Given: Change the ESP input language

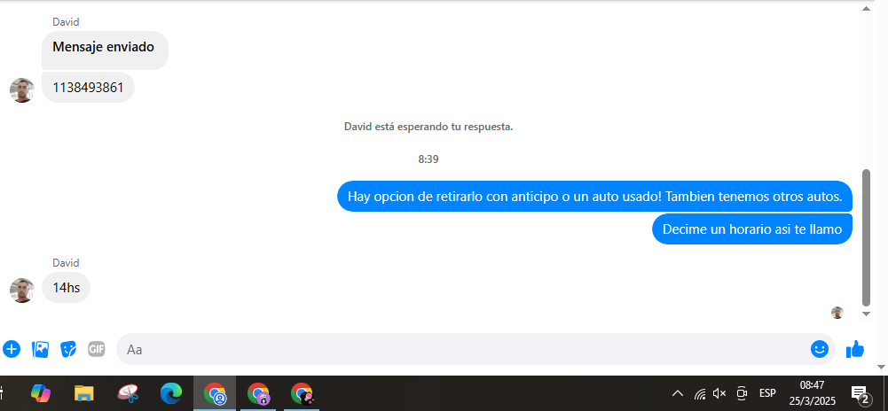Looking at the screenshot, I should pos(767,393).
